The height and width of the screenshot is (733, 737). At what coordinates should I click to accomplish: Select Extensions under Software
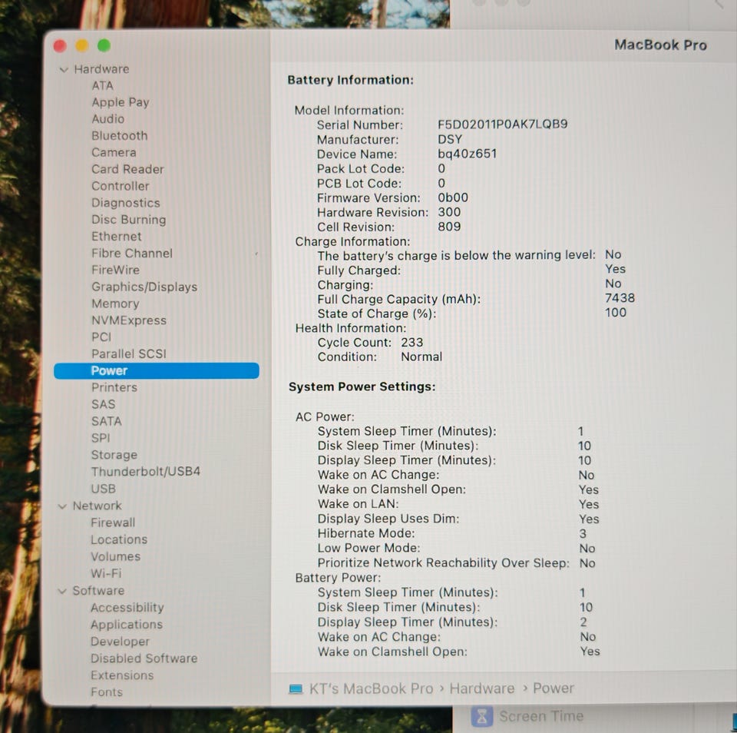pos(122,675)
